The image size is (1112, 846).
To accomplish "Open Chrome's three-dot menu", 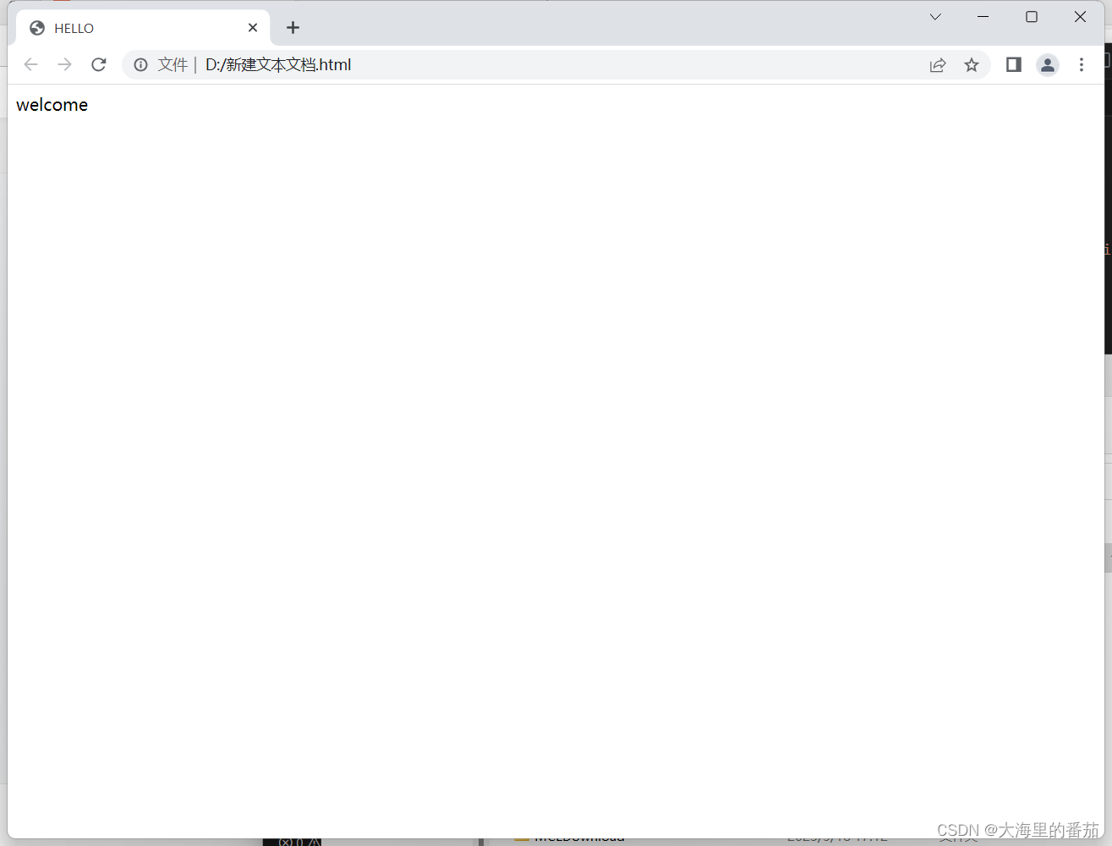I will click(1081, 64).
